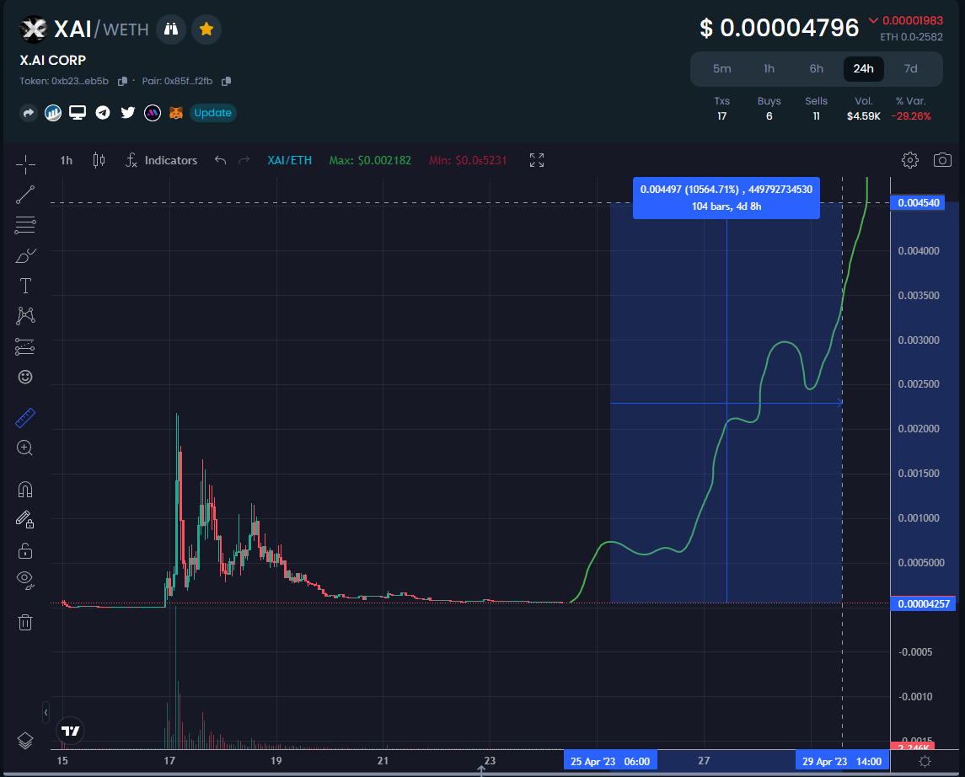This screenshot has width=965, height=777.
Task: Open the object tree layers icon
Action: point(25,740)
